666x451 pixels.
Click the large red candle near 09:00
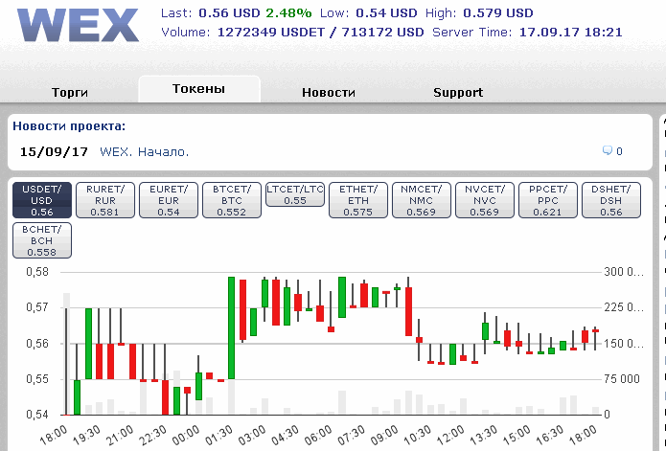tap(408, 311)
